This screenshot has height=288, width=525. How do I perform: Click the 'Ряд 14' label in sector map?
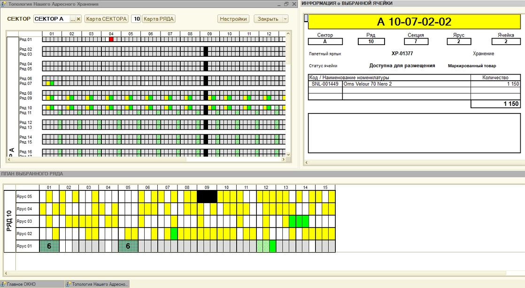(x=25, y=137)
